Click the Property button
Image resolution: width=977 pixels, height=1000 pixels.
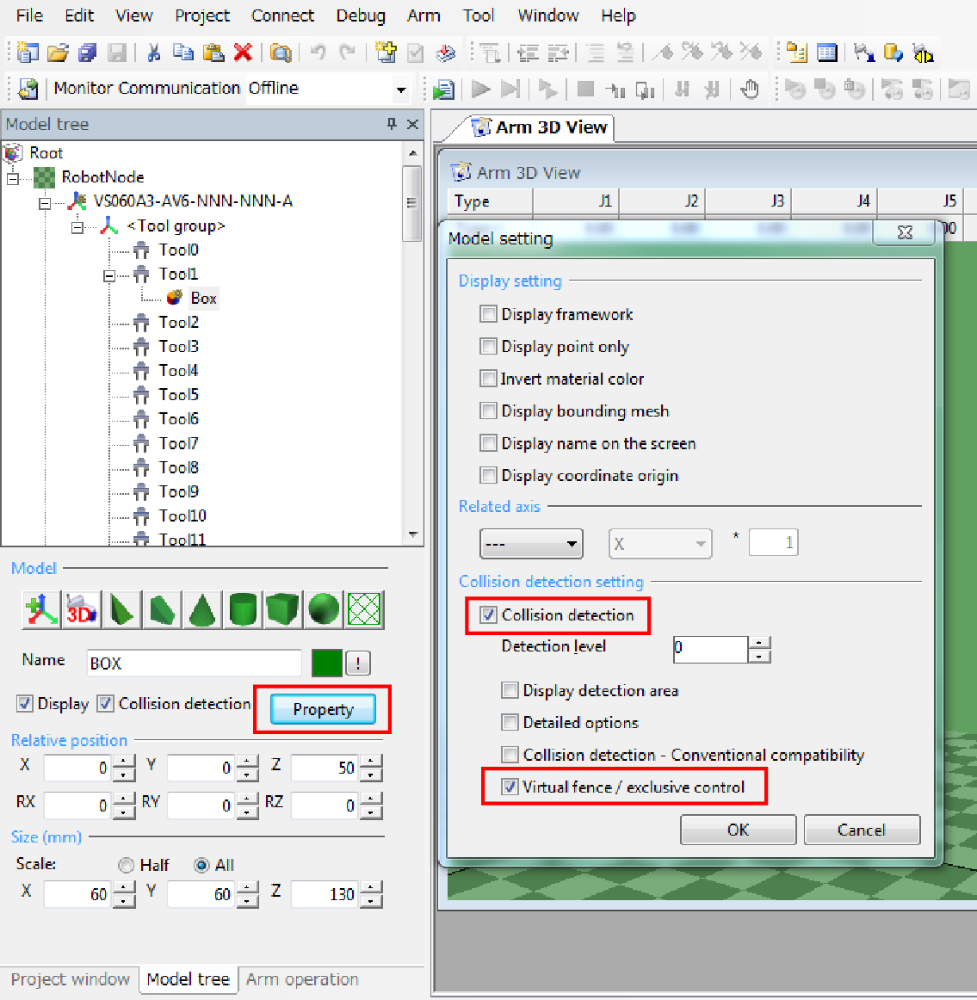pos(323,709)
